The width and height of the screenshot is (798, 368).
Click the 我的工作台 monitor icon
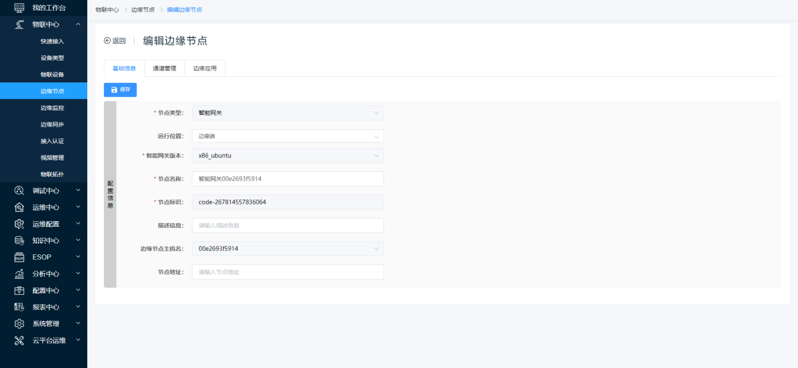coord(19,8)
